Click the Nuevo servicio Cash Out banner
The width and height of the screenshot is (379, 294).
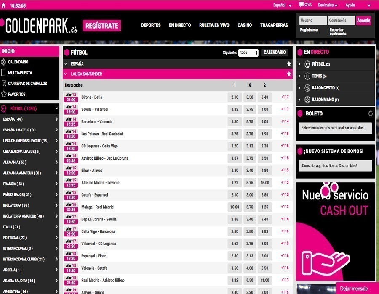335,231
